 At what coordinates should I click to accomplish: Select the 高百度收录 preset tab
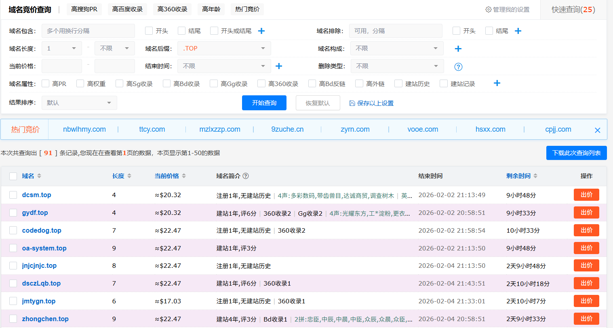point(127,9)
